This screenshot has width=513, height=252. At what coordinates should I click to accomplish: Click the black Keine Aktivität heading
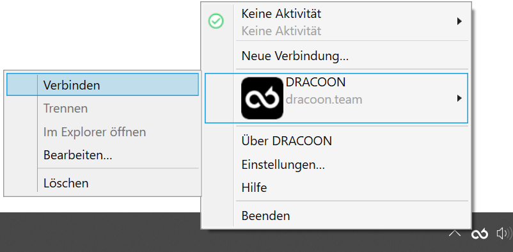click(281, 13)
